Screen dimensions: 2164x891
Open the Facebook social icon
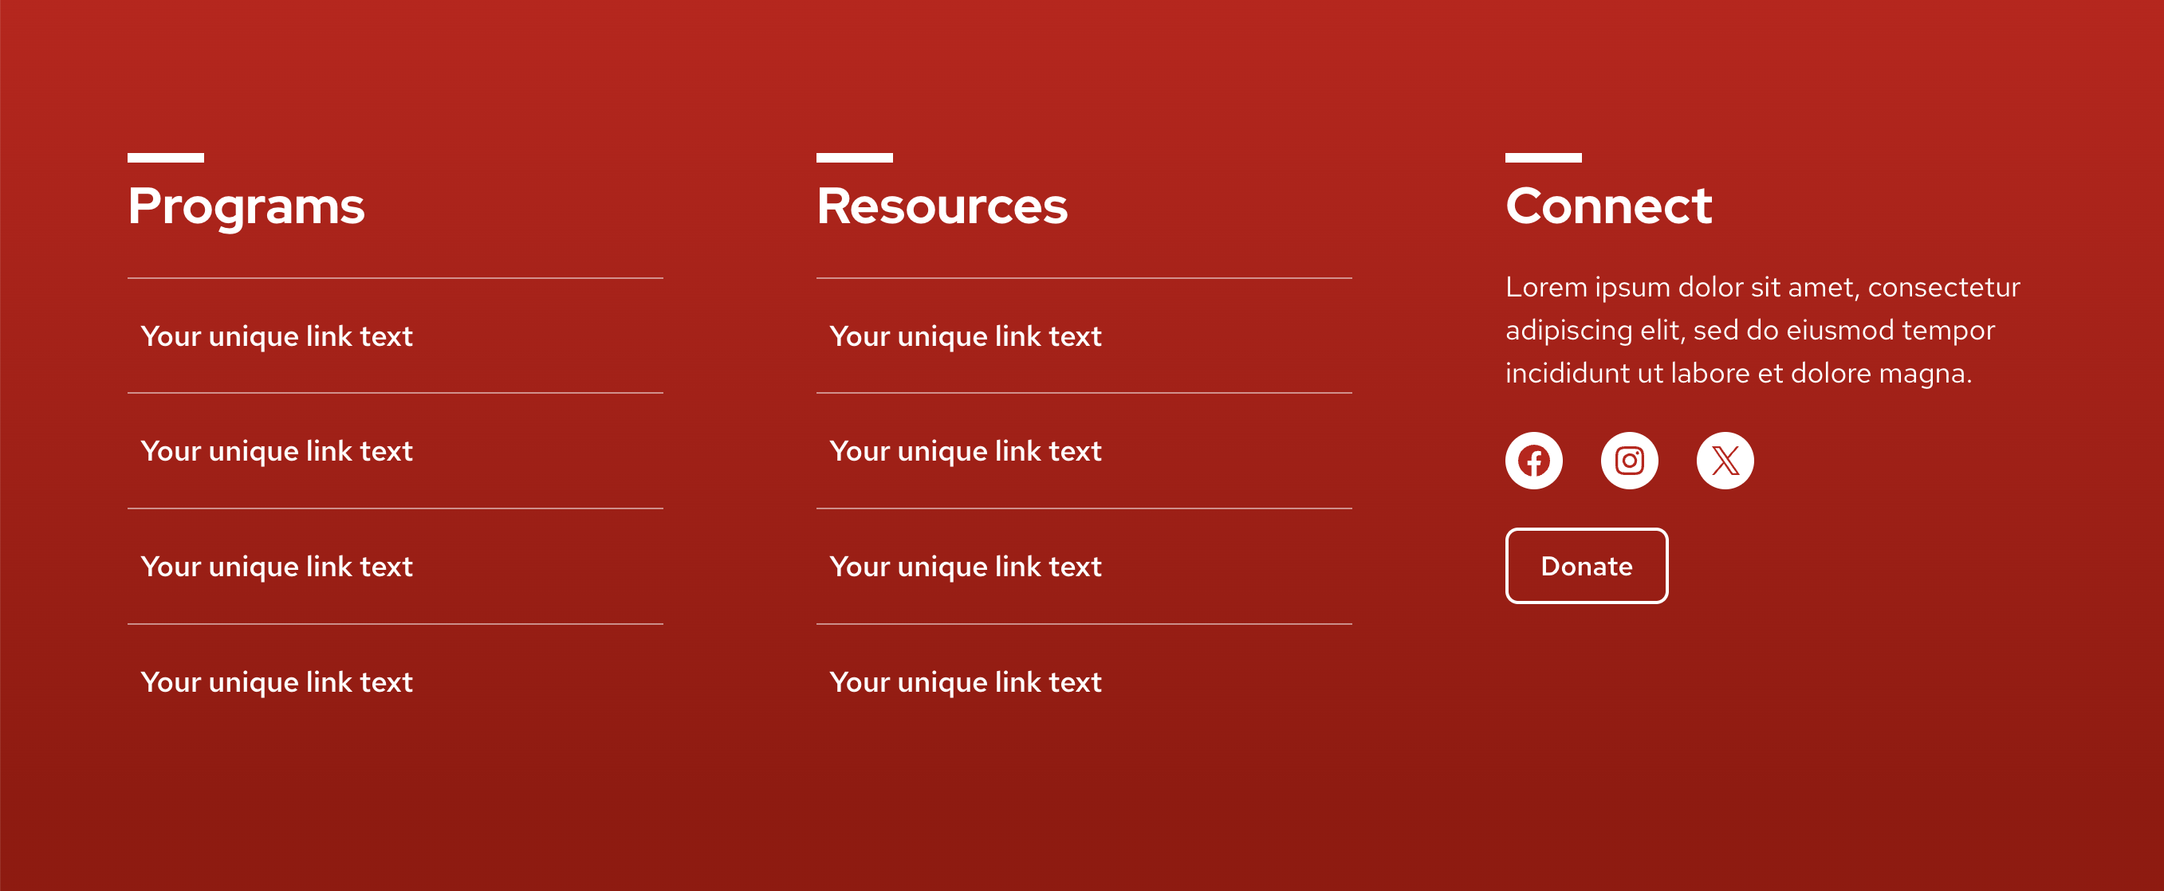tap(1533, 460)
